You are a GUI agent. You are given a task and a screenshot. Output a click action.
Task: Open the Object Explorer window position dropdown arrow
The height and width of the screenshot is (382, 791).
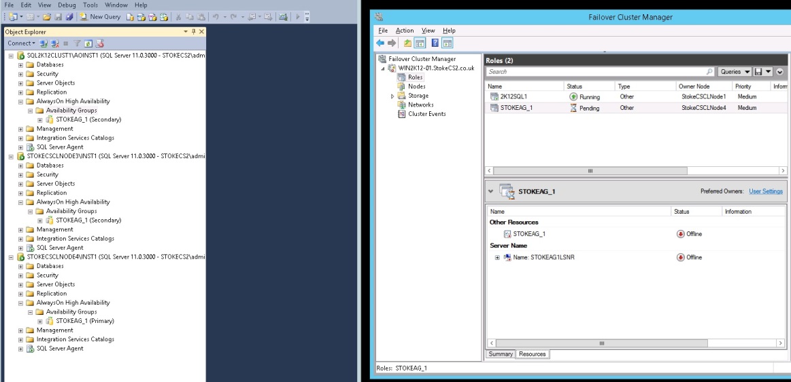[186, 32]
